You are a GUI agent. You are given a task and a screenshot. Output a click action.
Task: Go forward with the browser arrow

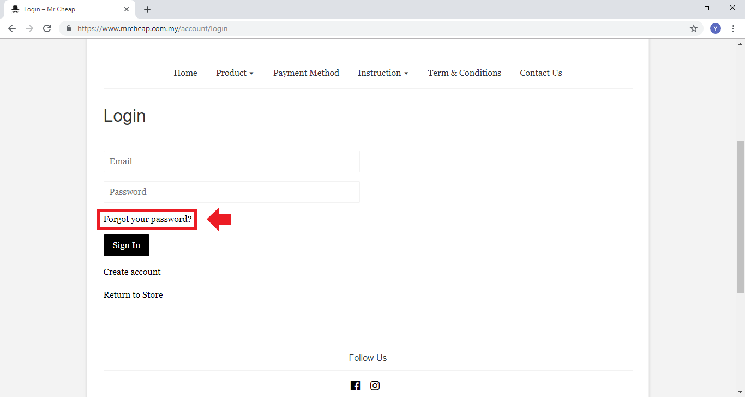click(29, 28)
